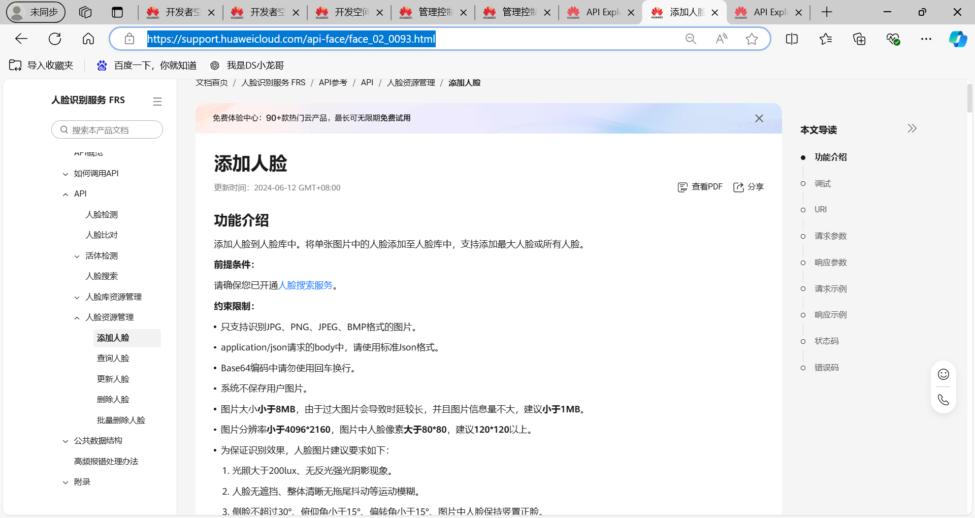Expand the 活体检测 tree node
This screenshot has height=518, width=975.
(77, 256)
